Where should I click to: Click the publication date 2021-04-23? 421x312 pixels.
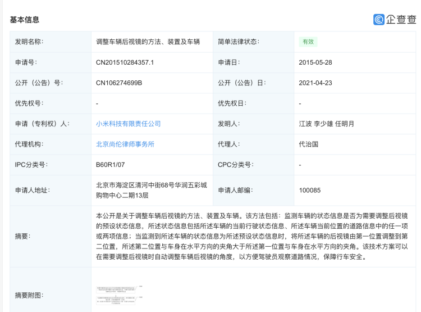pos(315,83)
